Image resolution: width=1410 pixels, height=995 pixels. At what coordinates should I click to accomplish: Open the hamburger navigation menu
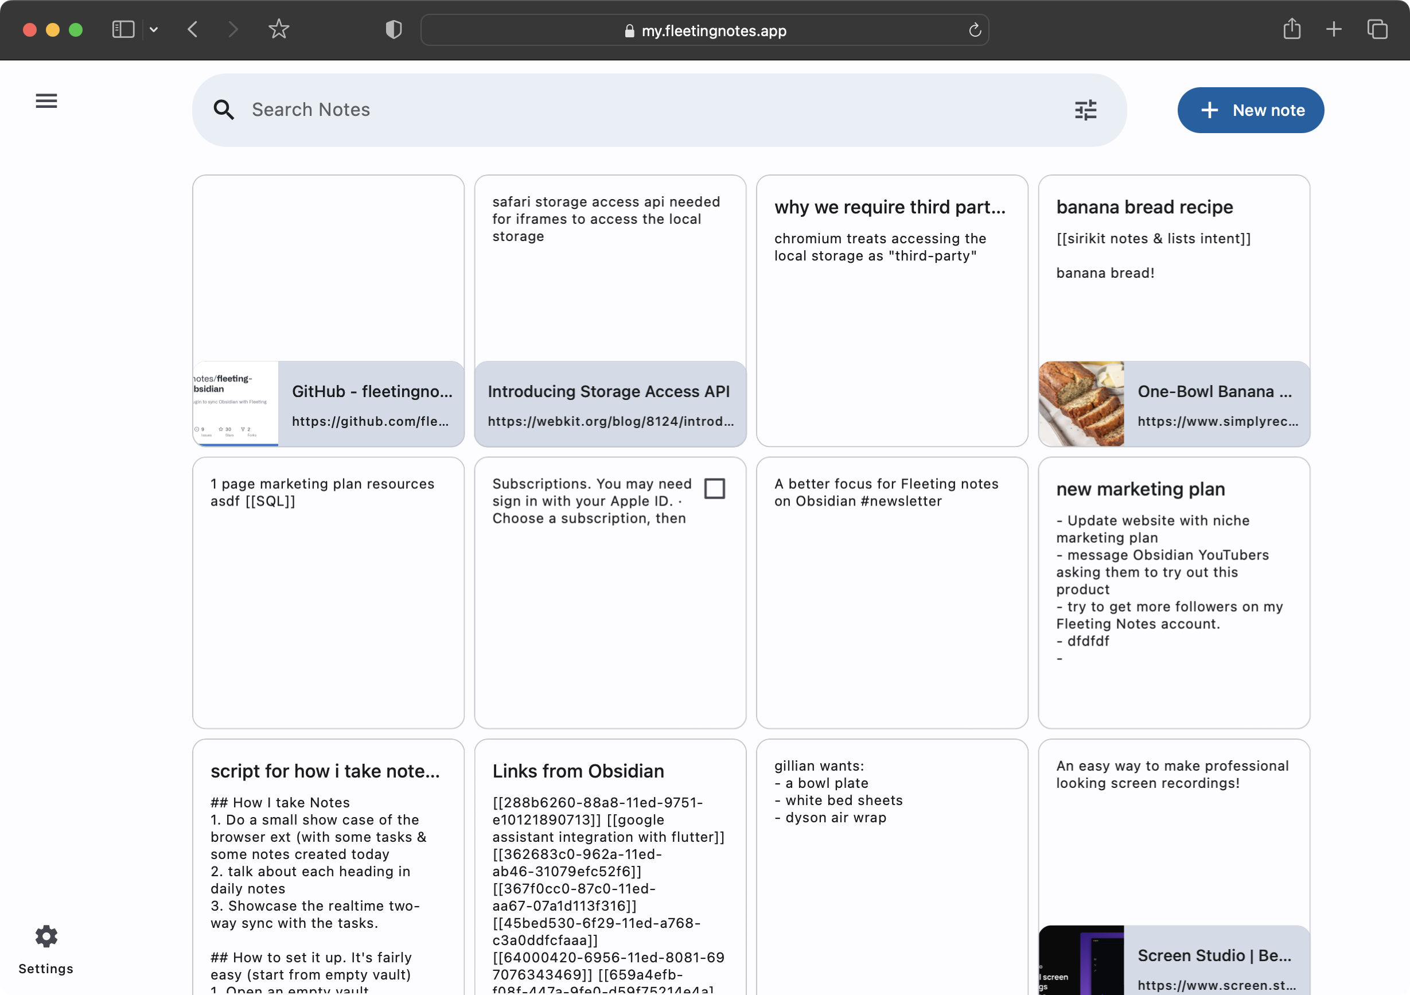tap(46, 101)
